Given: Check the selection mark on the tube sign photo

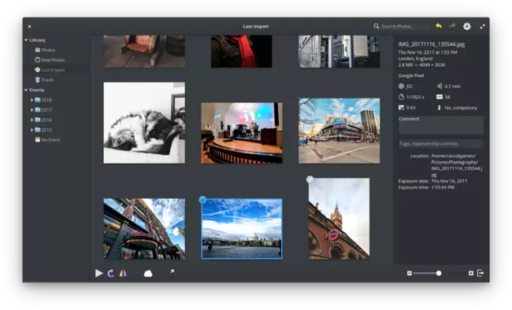Looking at the screenshot, I should tap(310, 179).
